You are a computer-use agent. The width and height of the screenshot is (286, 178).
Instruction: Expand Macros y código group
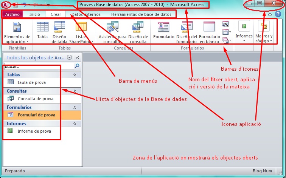point(264,31)
